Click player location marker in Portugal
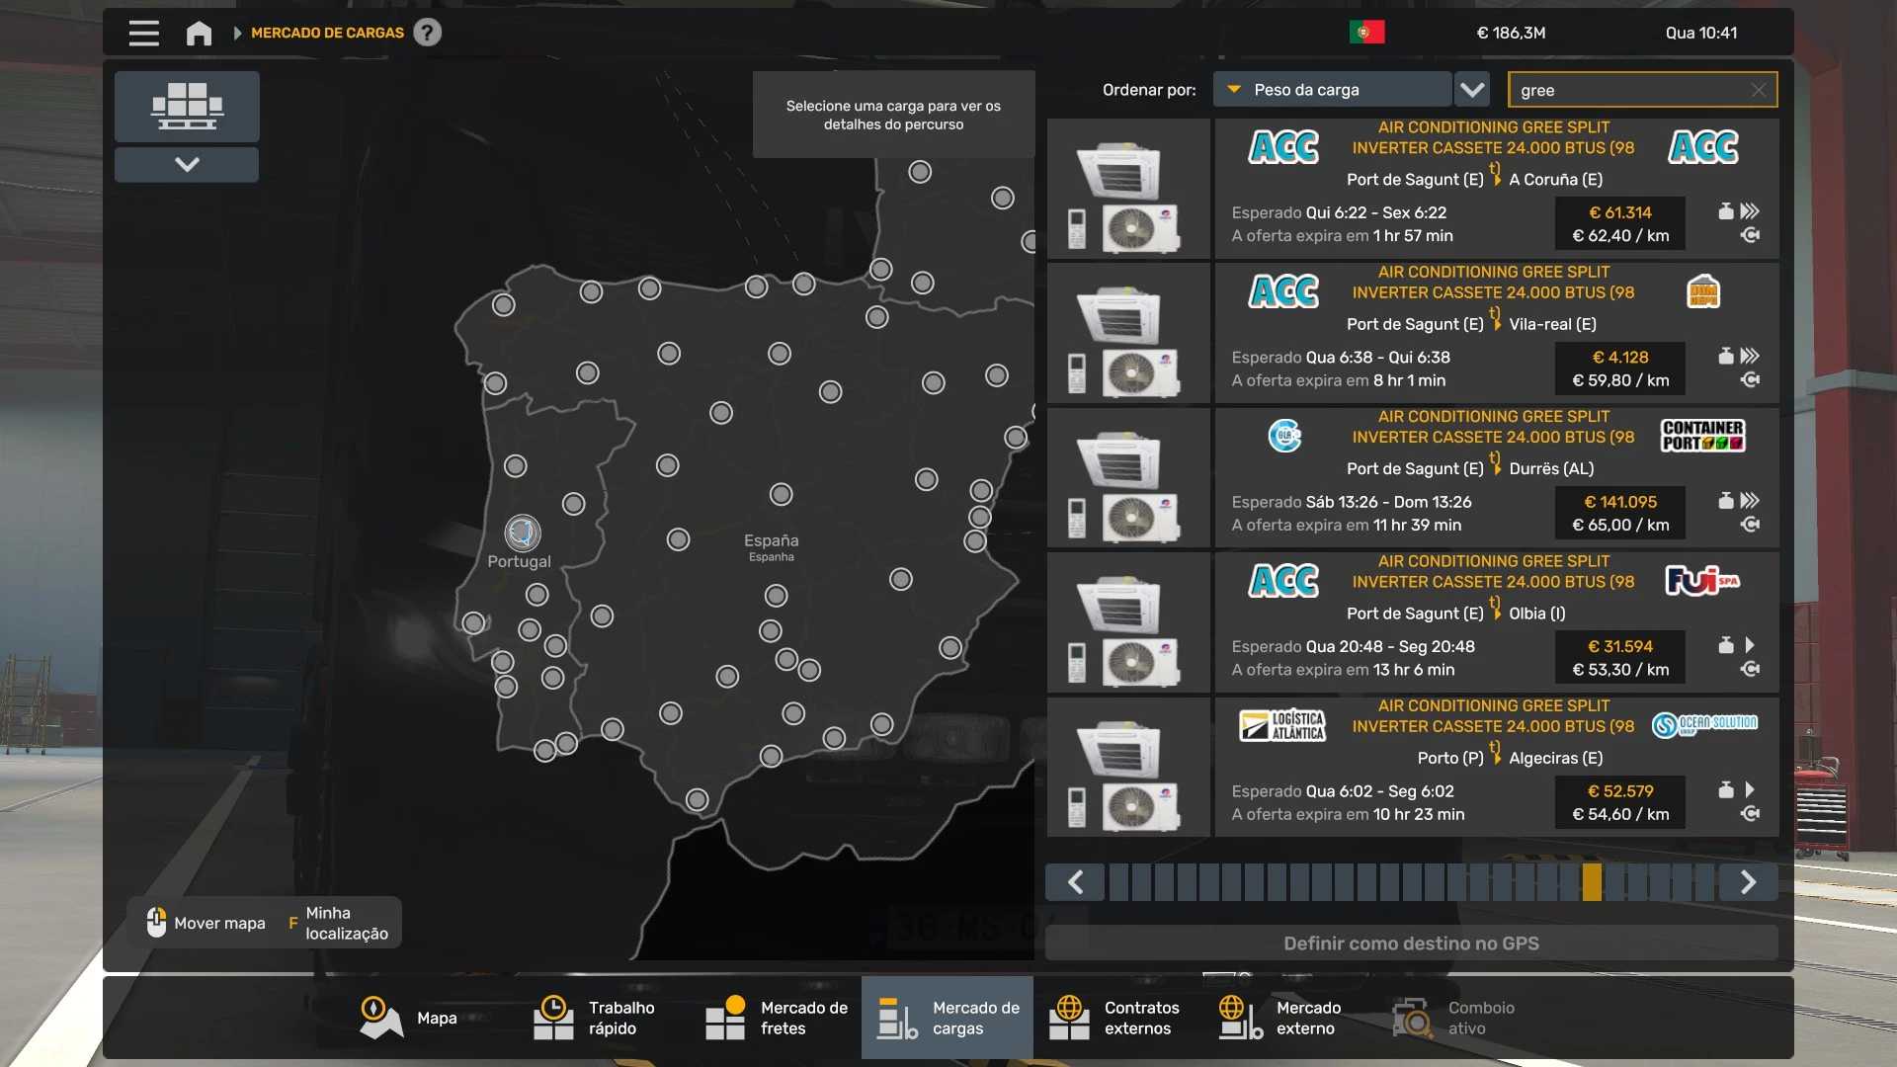Viewport: 1897px width, 1067px height. coord(522,533)
